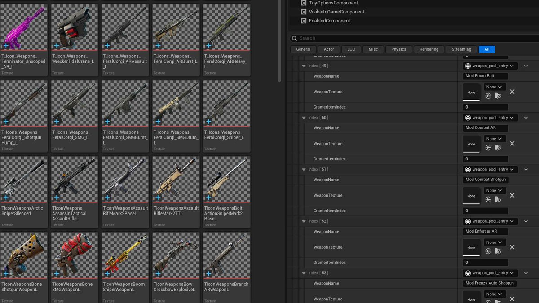Open the None asset dropdown for Mod Boom Bolt
This screenshot has height=303, width=539.
[x=495, y=87]
